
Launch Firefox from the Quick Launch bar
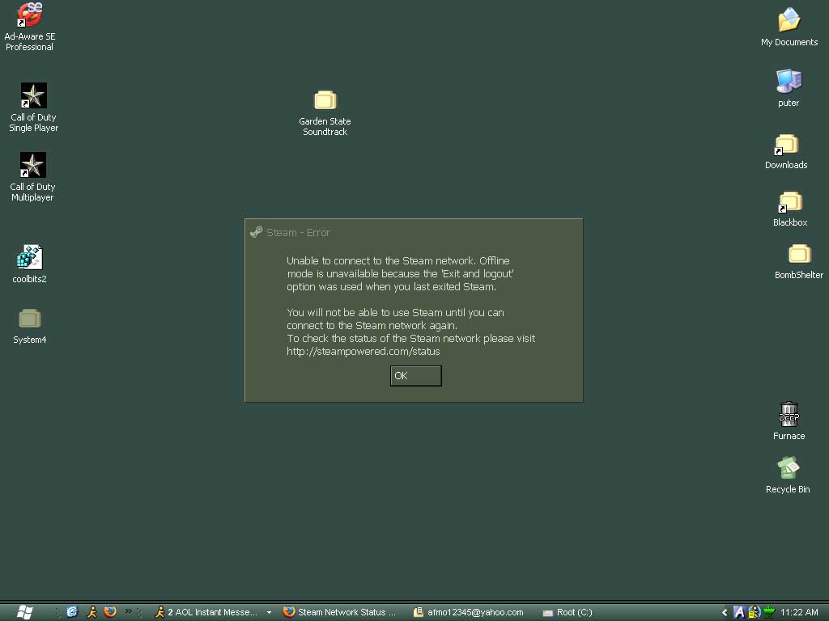[110, 611]
